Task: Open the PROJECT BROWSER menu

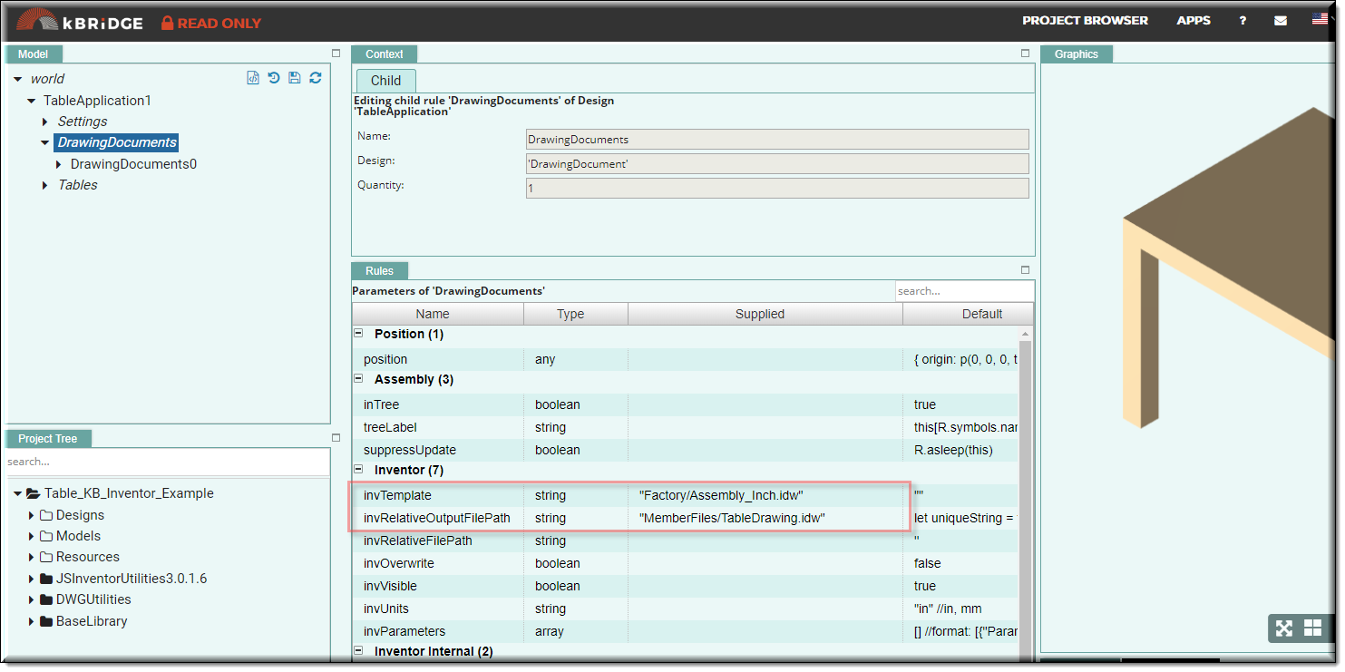Action: 1085,20
